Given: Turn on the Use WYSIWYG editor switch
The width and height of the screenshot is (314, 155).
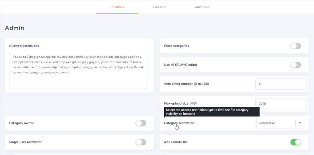Looking at the screenshot, I should [296, 65].
